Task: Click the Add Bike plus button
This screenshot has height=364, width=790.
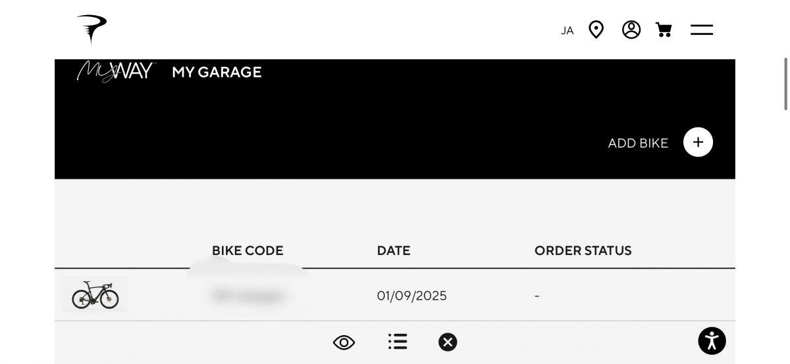Action: click(x=698, y=142)
